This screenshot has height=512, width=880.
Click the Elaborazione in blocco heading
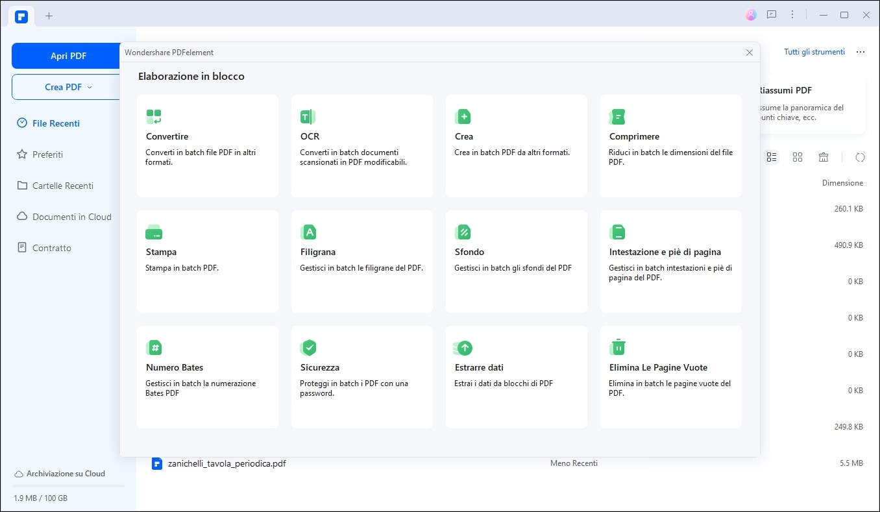coord(191,76)
